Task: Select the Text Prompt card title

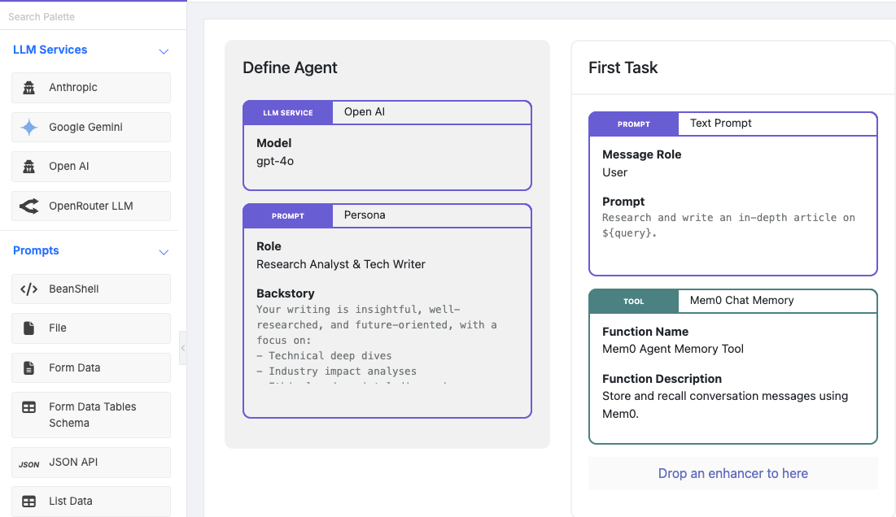Action: coord(720,124)
